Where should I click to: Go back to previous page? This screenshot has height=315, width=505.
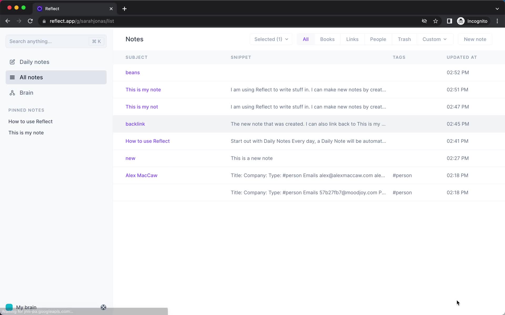tap(8, 21)
